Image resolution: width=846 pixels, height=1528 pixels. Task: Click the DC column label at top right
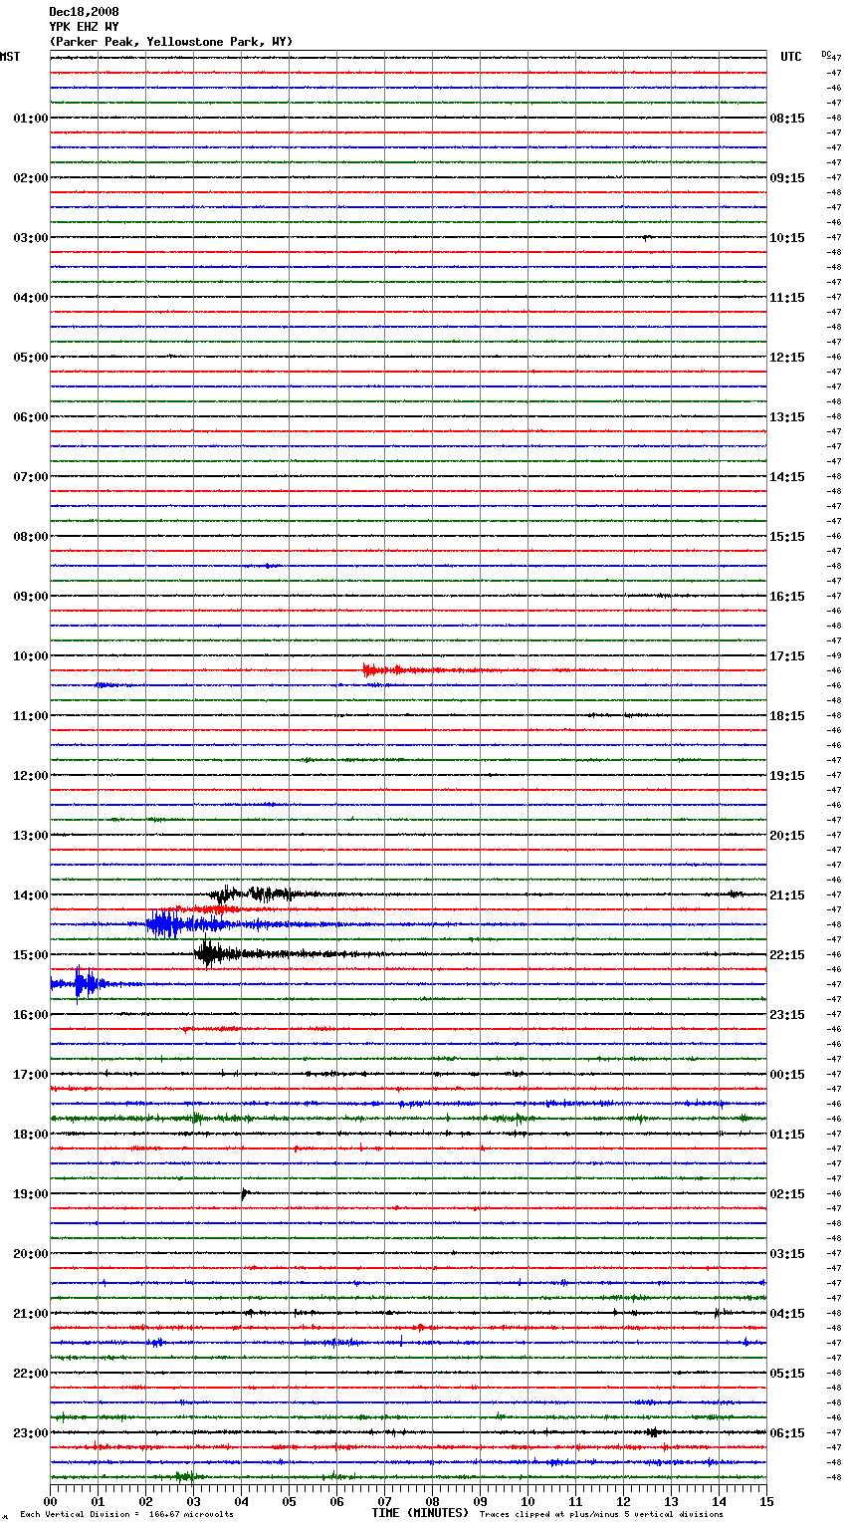826,54
